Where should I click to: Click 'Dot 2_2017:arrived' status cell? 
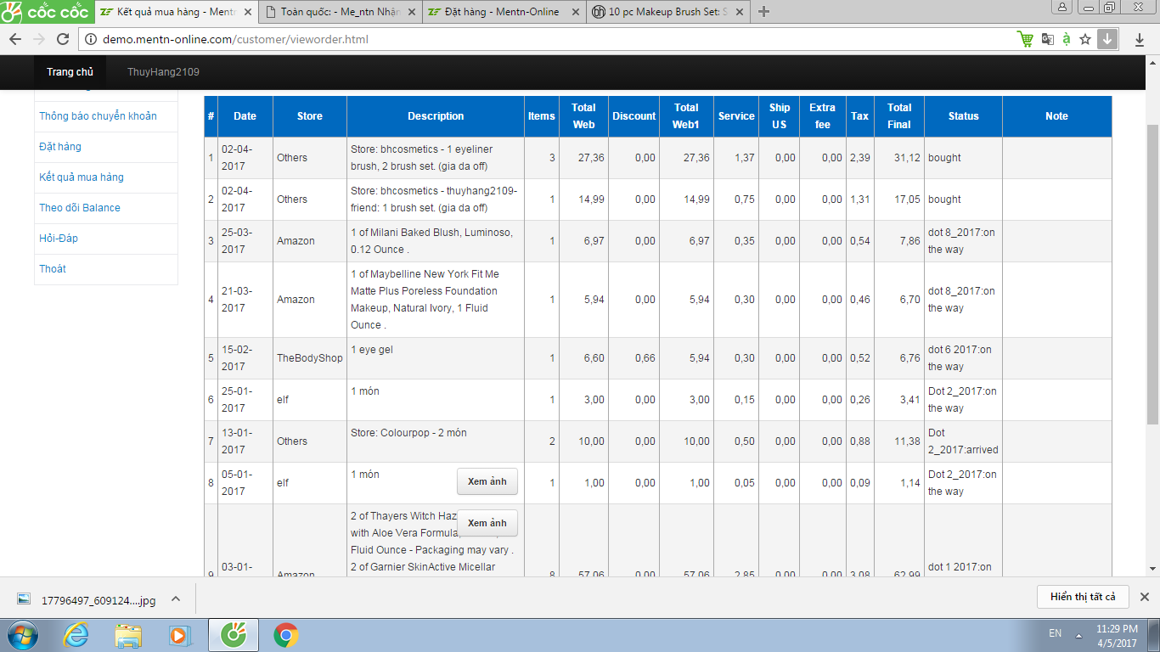[x=963, y=441]
